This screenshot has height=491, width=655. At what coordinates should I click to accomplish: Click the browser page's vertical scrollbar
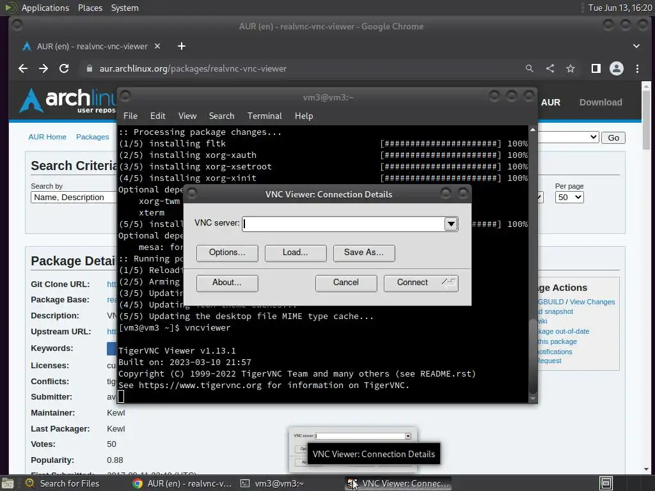pos(646,120)
